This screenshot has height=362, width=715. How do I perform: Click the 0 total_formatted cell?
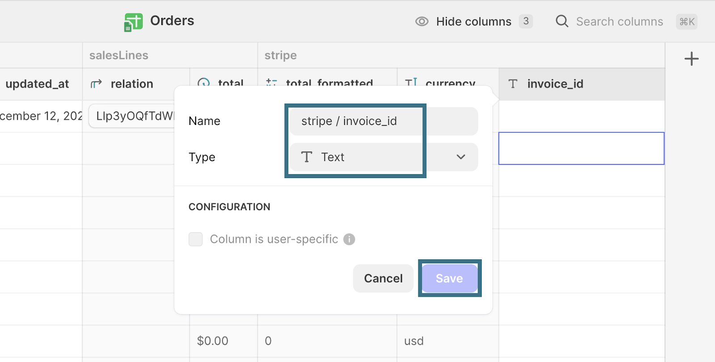coord(327,341)
